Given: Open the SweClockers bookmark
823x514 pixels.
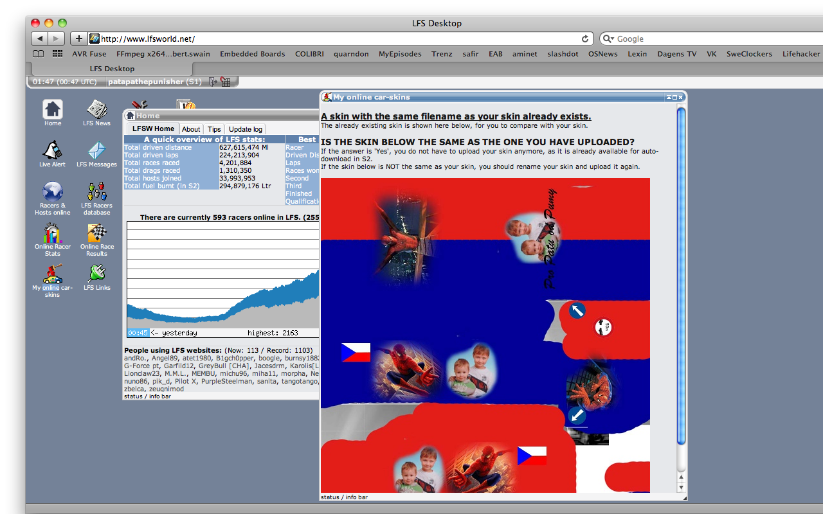Looking at the screenshot, I should pyautogui.click(x=750, y=54).
